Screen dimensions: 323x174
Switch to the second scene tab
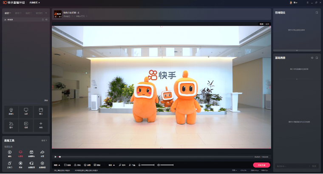[18, 13]
